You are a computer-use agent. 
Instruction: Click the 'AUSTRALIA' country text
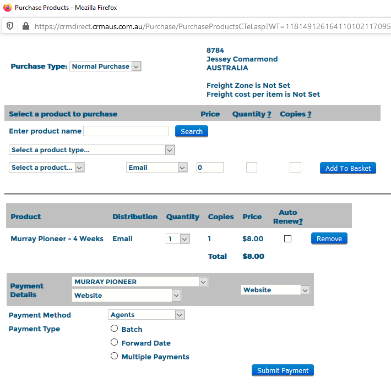[x=227, y=68]
